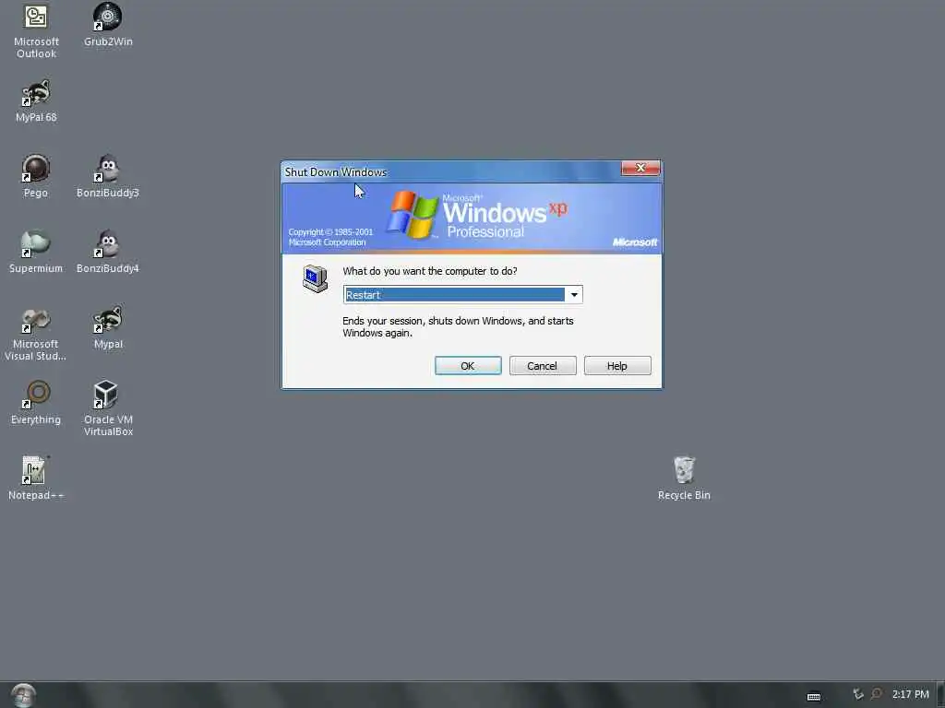The height and width of the screenshot is (708, 945).
Task: Click the 2:17 PM clock
Action: [x=911, y=694]
